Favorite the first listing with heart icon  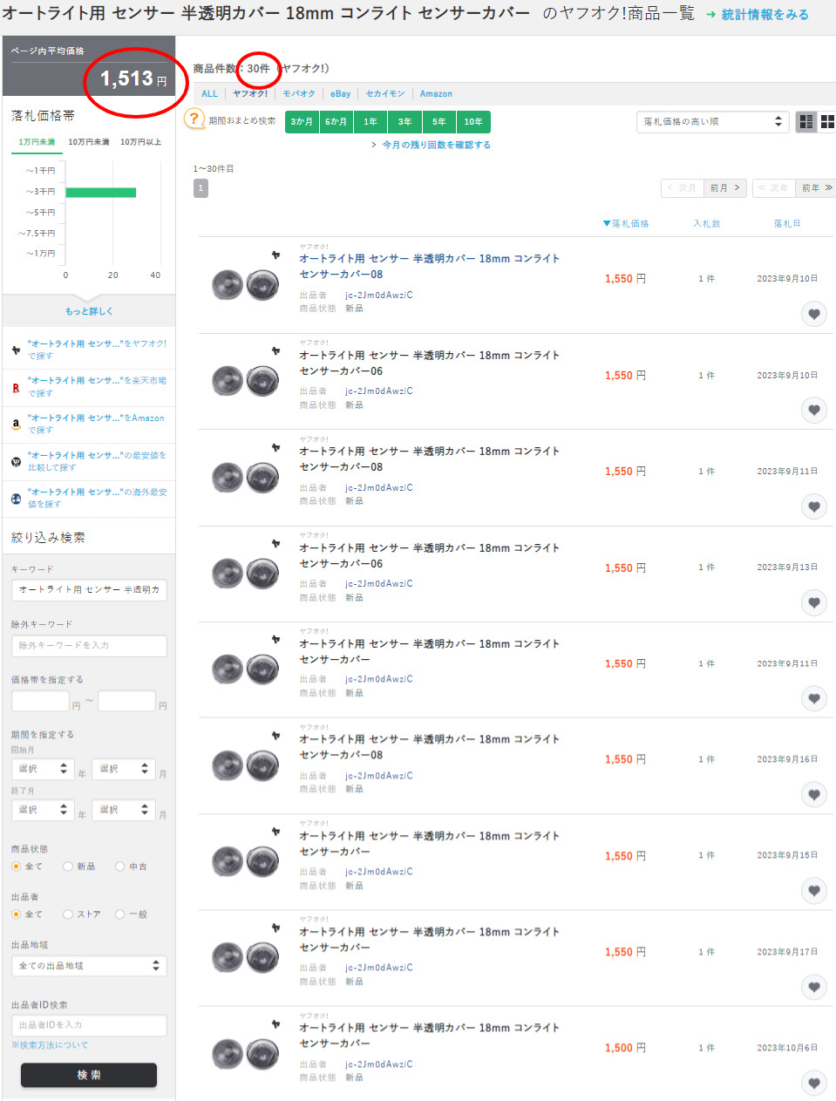(x=813, y=314)
